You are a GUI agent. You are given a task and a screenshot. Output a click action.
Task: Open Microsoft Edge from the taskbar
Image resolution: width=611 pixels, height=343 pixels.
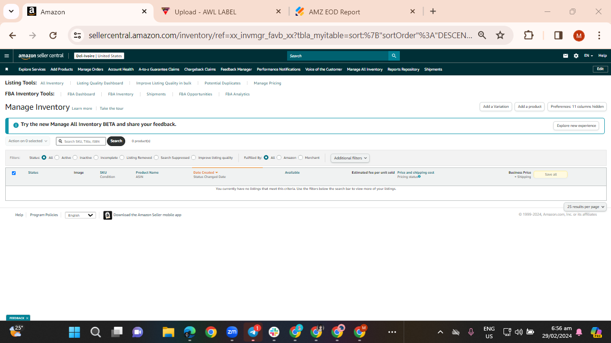(x=190, y=332)
